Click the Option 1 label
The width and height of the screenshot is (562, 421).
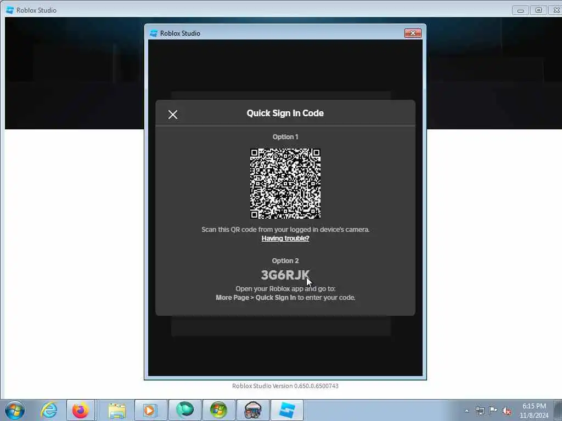click(285, 136)
